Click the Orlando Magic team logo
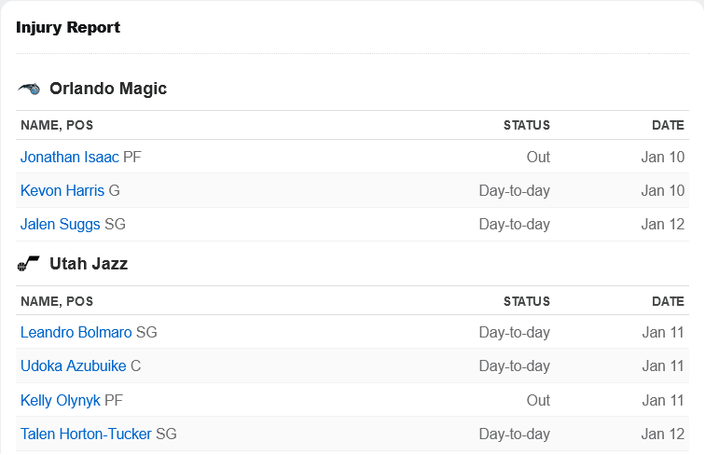The image size is (705, 455). pos(29,89)
